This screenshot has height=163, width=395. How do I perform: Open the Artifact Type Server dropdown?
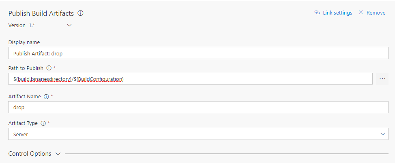(x=198, y=134)
